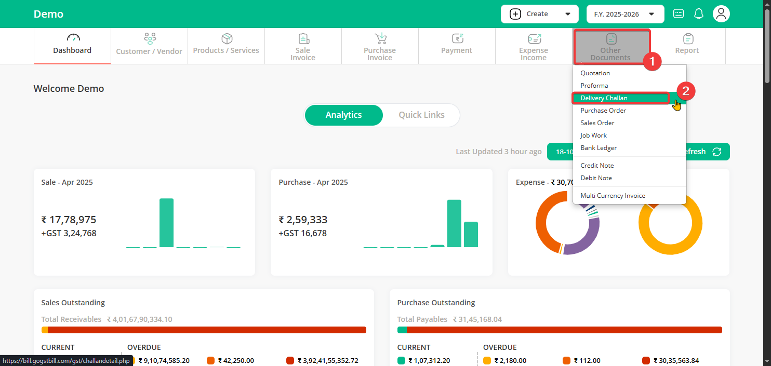Click Total Receivables ₹ 4,01,67,90,334.10
771x366 pixels.
pos(107,319)
